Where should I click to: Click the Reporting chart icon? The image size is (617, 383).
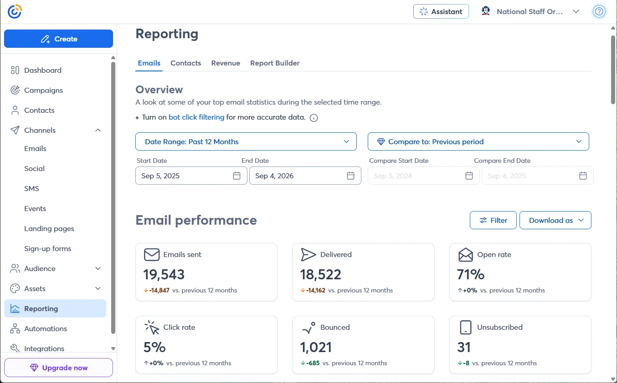pyautogui.click(x=15, y=308)
